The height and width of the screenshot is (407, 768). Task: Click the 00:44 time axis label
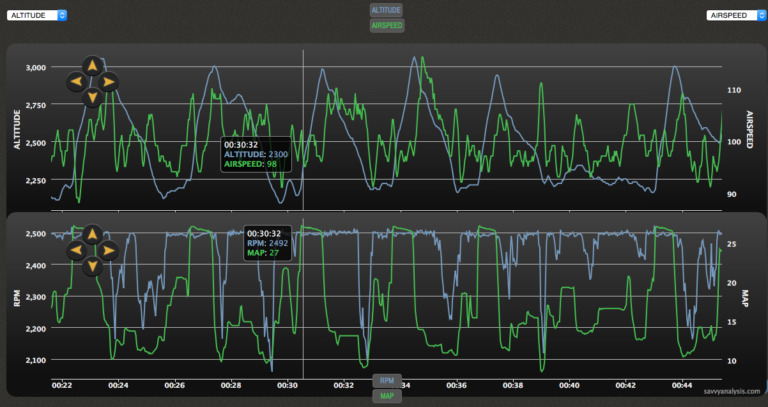point(683,385)
